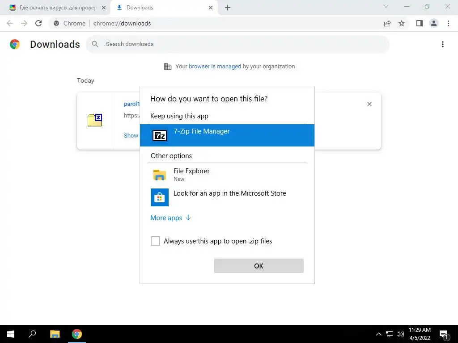Image resolution: width=458 pixels, height=343 pixels.
Task: Click the Chrome logo beside Downloads title
Action: tap(15, 44)
